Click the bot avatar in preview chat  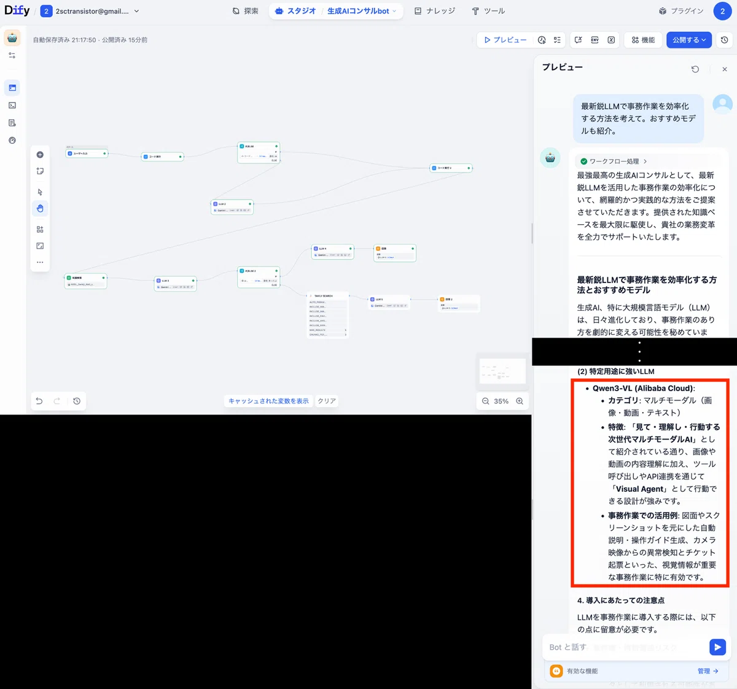(x=550, y=158)
